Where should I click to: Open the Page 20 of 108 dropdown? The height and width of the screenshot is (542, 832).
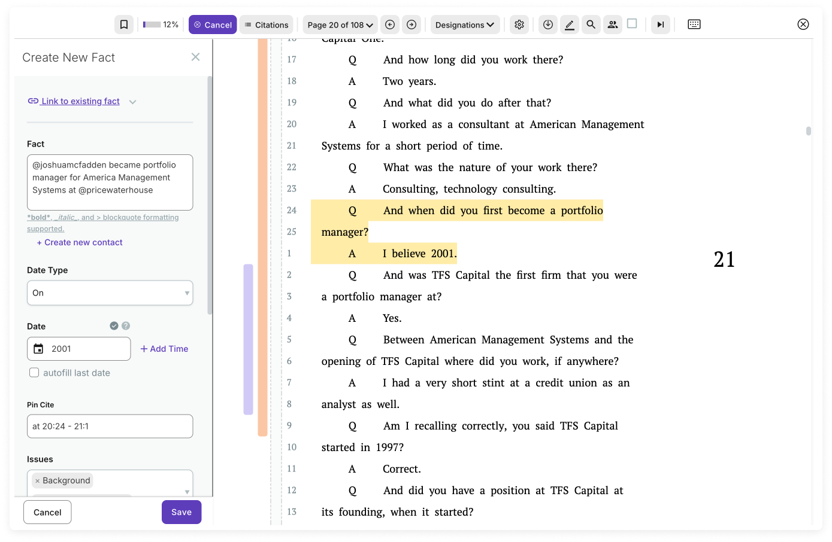(x=340, y=24)
